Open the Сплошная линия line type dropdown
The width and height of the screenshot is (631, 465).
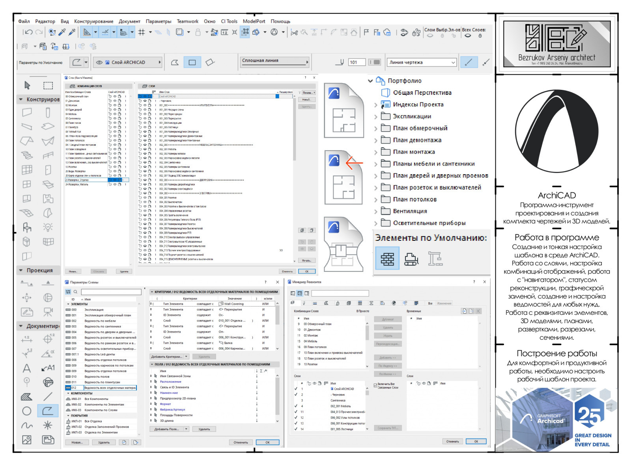[x=275, y=61]
